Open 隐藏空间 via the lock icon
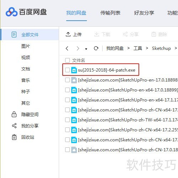 (x=14, y=114)
